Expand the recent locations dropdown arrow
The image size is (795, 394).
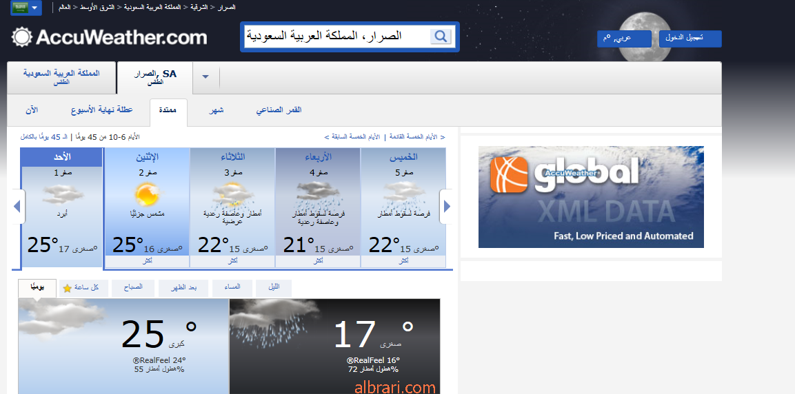pos(205,77)
